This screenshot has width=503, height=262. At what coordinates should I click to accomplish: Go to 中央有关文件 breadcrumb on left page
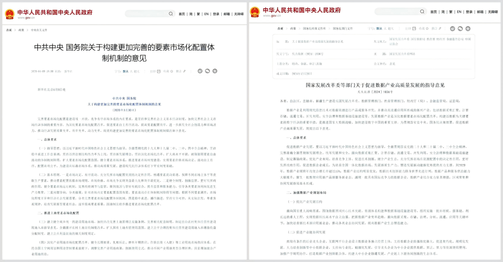click(39, 30)
